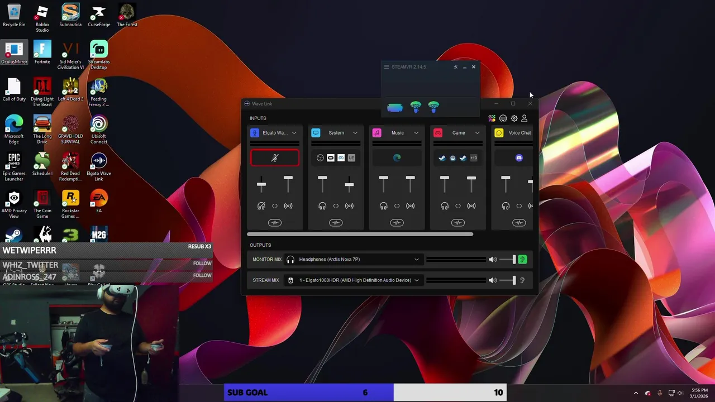Open effects button under Voice Chat channel
Image resolution: width=715 pixels, height=402 pixels.
(x=519, y=223)
